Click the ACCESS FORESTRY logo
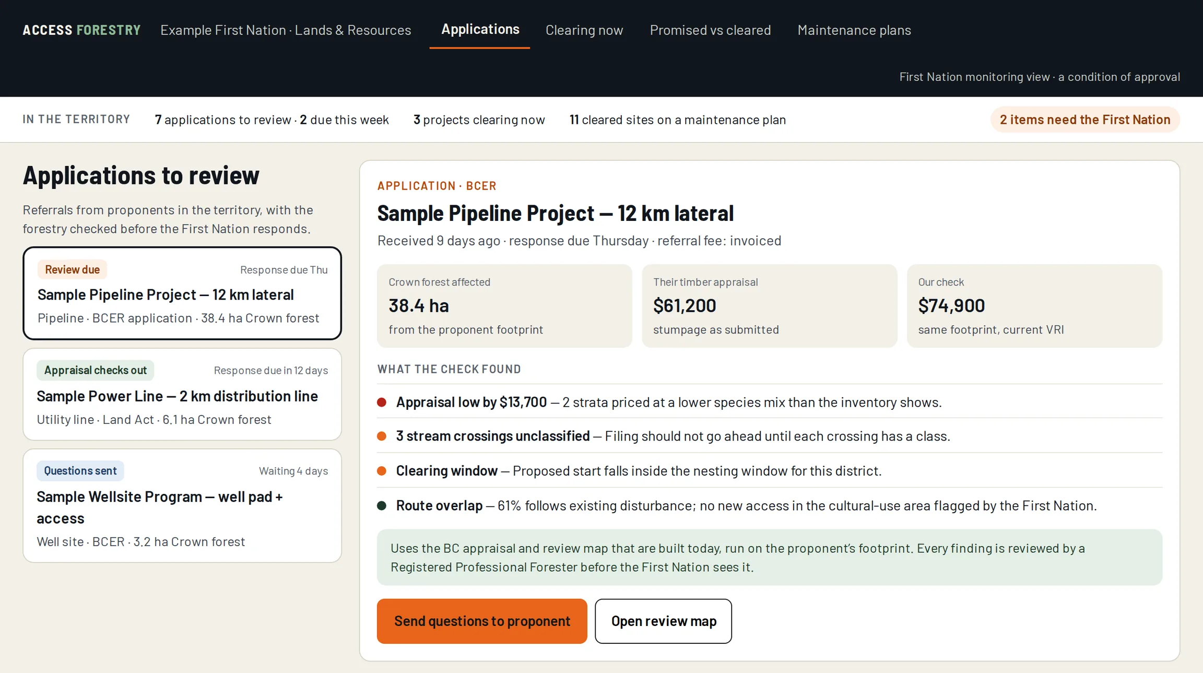The image size is (1203, 673). 81,30
